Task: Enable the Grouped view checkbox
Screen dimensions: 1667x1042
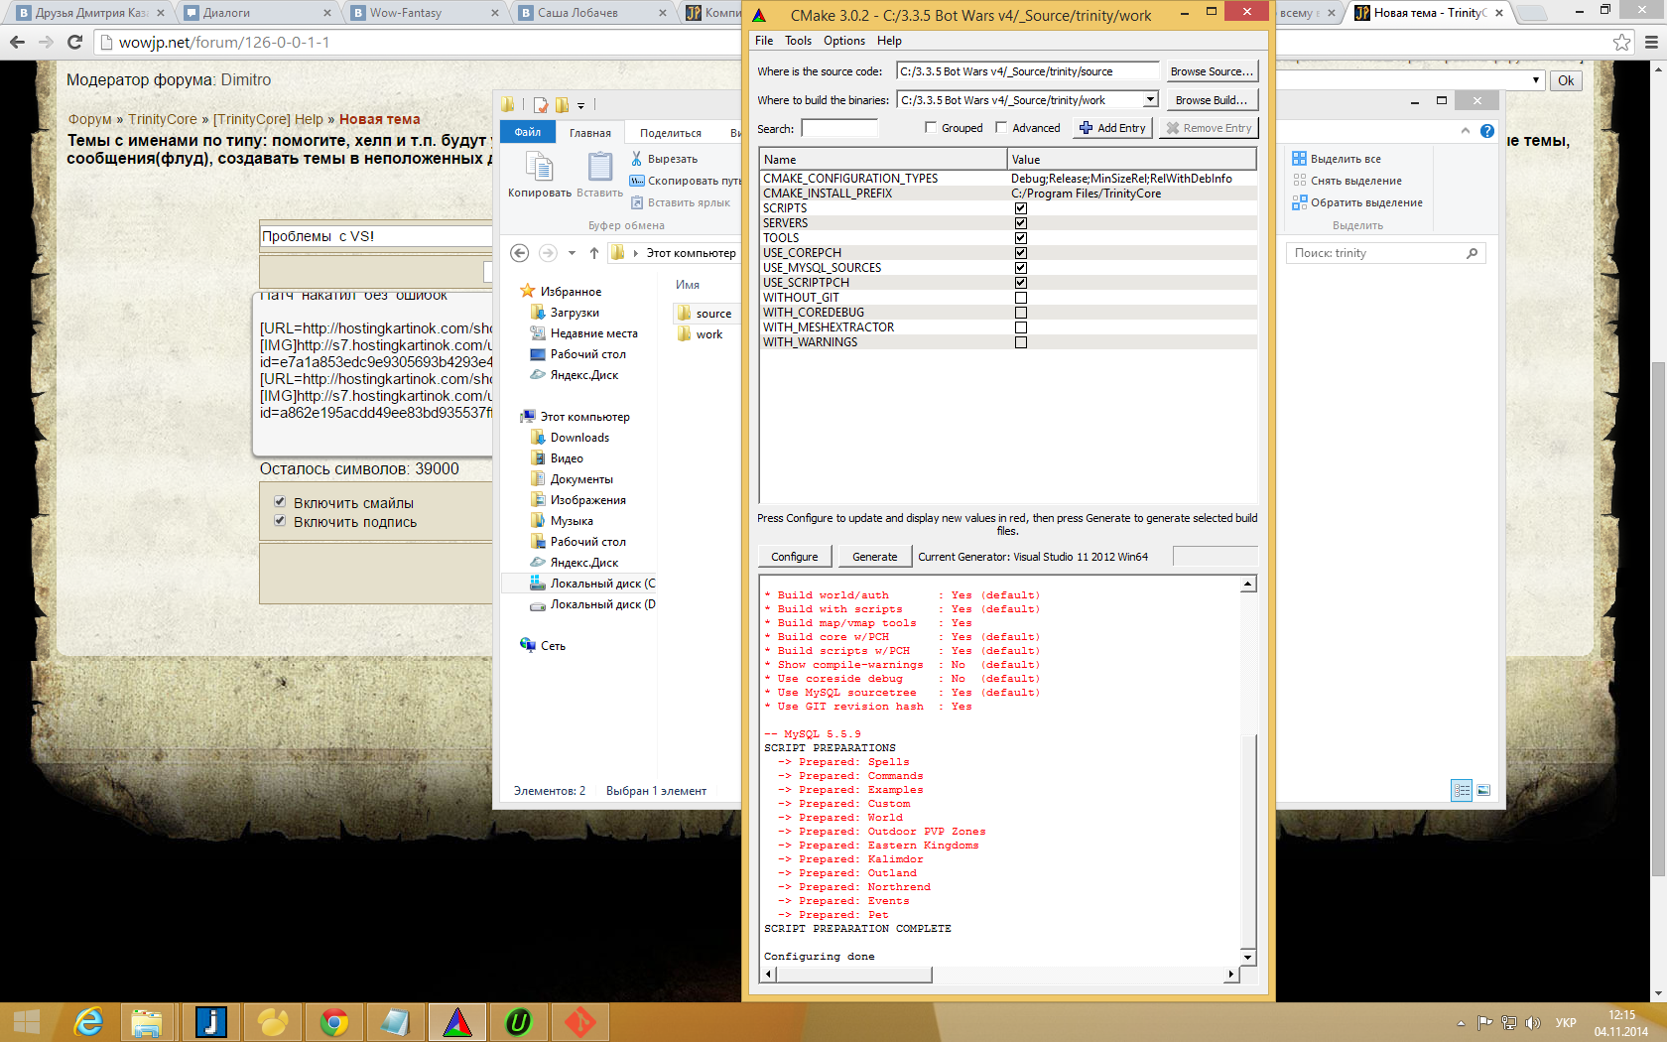Action: tap(930, 128)
